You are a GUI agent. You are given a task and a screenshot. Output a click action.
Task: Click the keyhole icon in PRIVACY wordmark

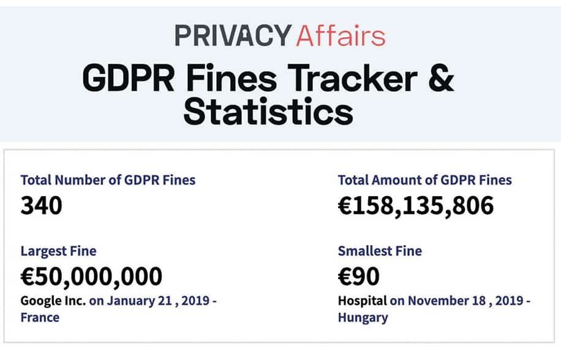245,35
